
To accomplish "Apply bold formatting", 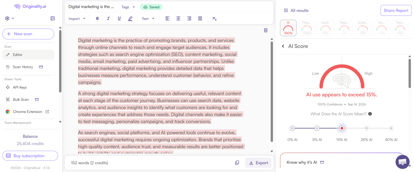I will pos(97,18).
